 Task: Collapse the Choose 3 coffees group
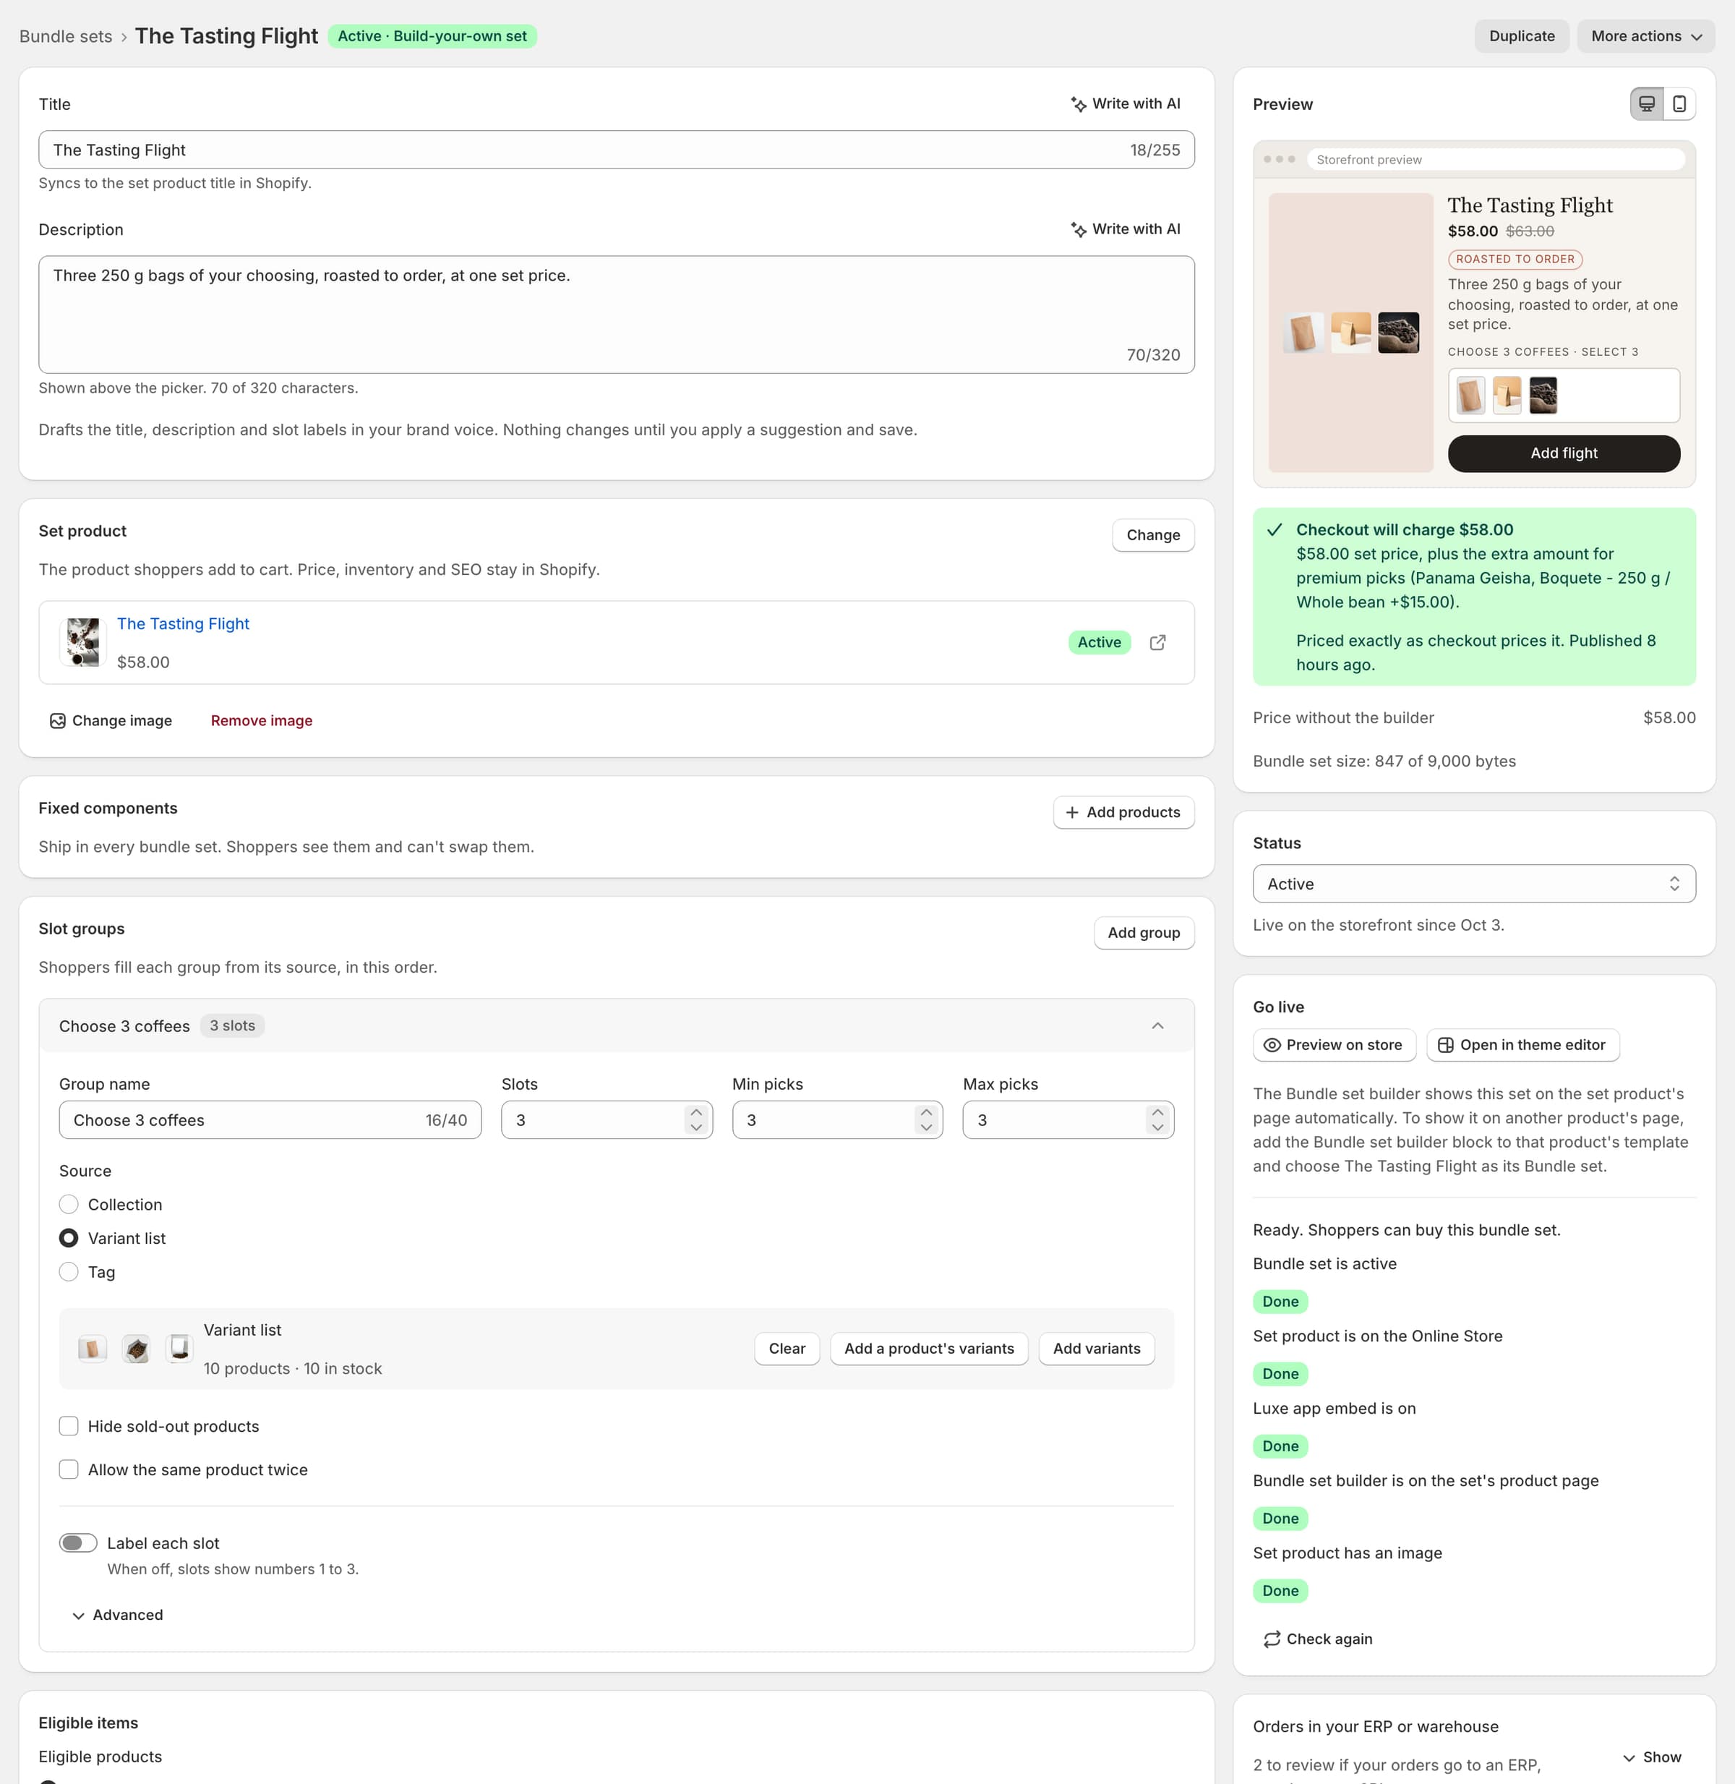[1157, 1025]
